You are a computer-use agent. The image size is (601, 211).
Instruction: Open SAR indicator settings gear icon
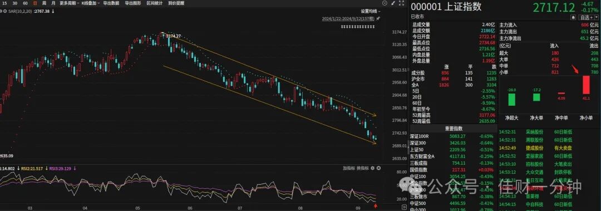point(1,11)
